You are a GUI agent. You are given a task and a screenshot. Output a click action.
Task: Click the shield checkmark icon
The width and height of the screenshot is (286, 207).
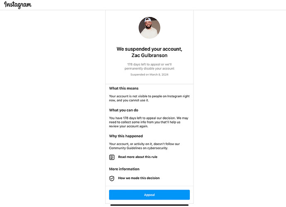coord(111,178)
